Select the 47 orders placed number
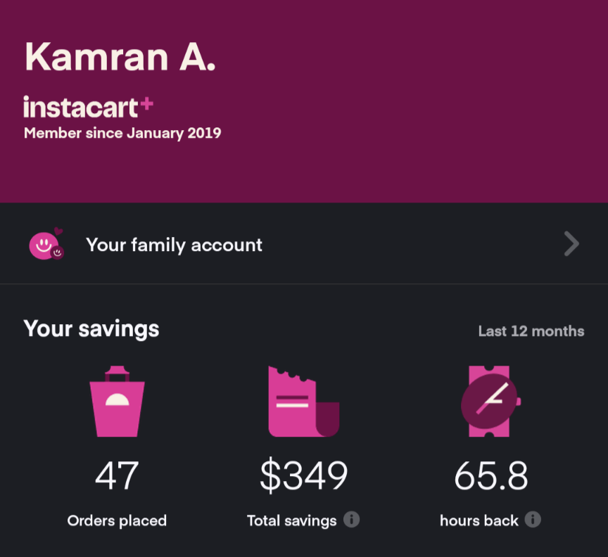 pyautogui.click(x=117, y=475)
